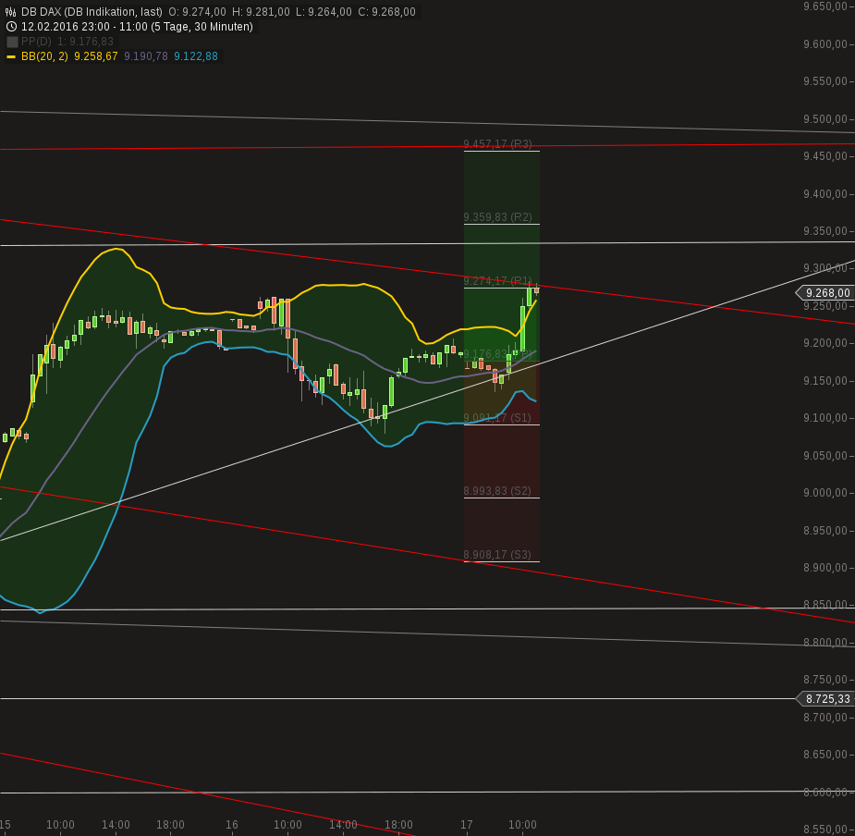Image resolution: width=855 pixels, height=836 pixels.
Task: Click the 17 date label on time axis
Action: [467, 825]
